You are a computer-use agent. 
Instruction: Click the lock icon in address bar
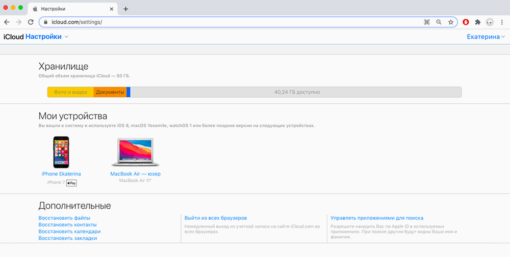(x=45, y=22)
